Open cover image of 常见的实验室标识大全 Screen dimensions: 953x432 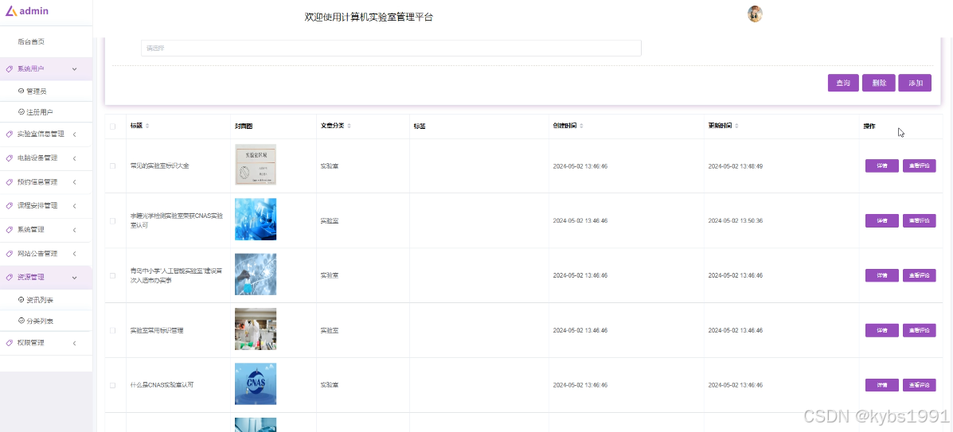coord(256,165)
